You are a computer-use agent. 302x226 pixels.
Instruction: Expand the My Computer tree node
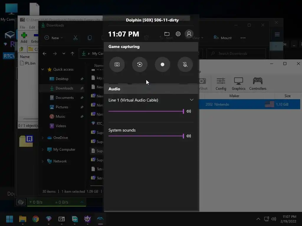pyautogui.click(x=43, y=149)
